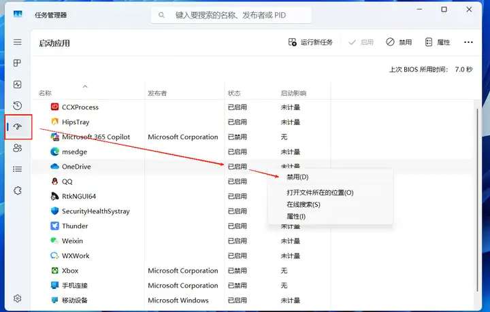Select the Weixin row name
Viewport: 490px width, 312px height.
coord(72,241)
